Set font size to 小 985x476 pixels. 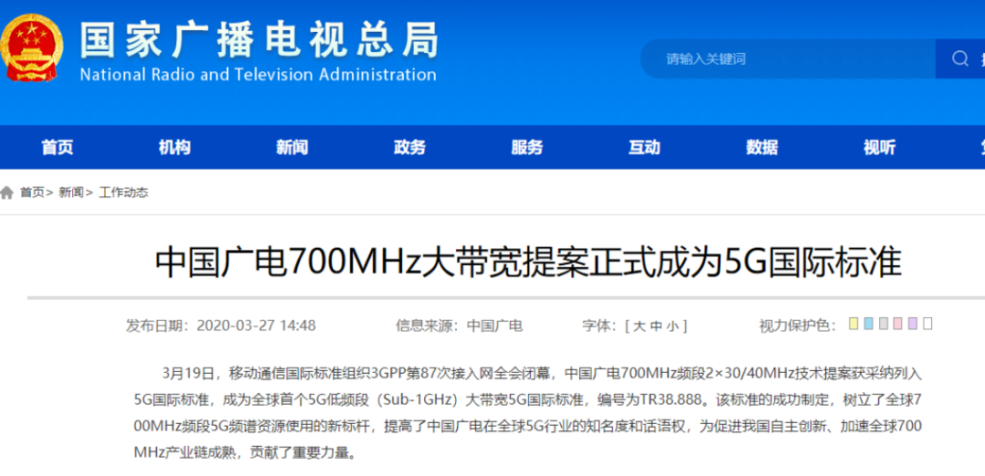pos(673,326)
